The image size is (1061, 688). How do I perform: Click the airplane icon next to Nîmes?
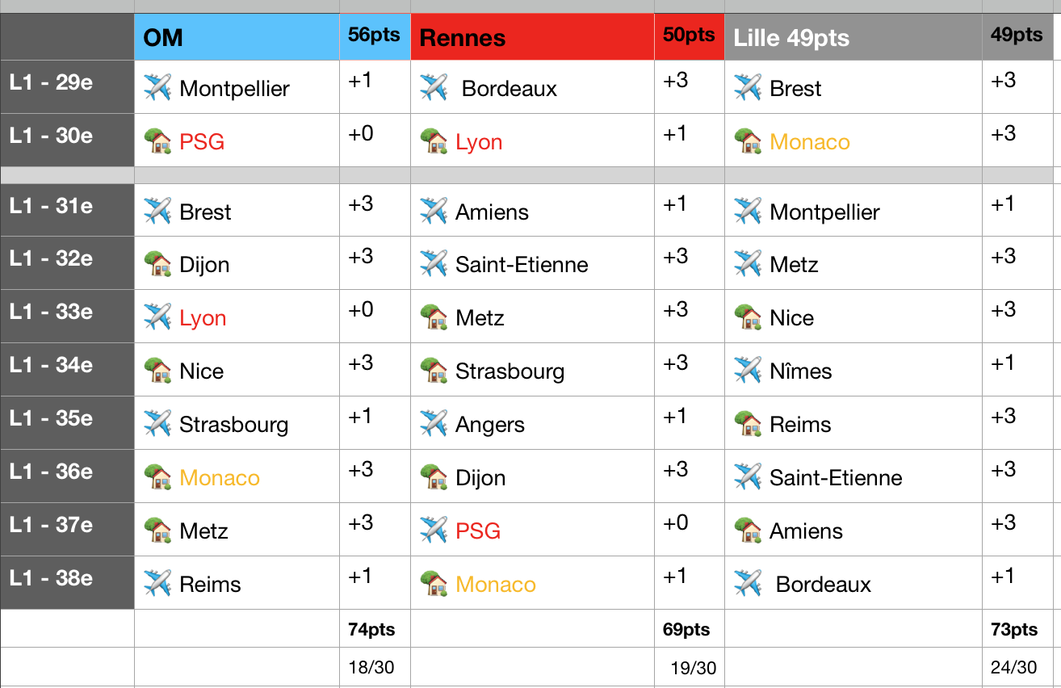click(748, 370)
